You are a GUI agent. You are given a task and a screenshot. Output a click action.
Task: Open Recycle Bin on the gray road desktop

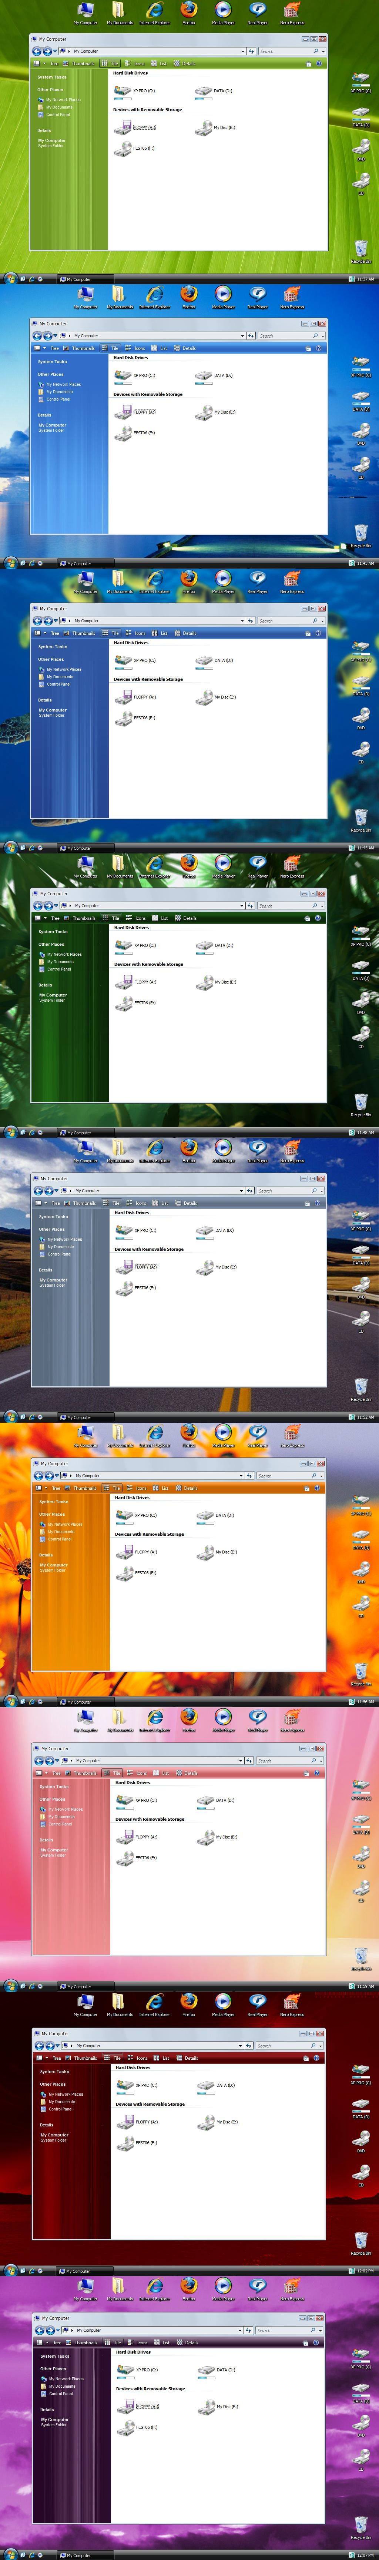[361, 1389]
